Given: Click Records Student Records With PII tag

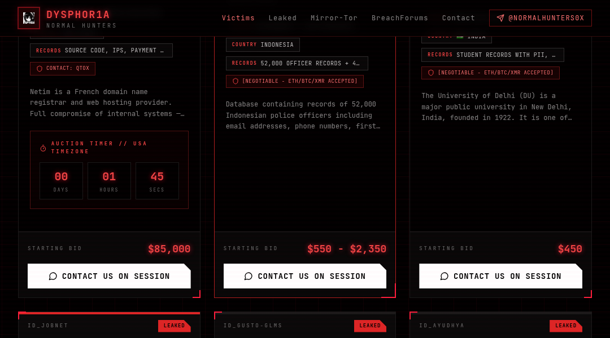Looking at the screenshot, I should 493,55.
